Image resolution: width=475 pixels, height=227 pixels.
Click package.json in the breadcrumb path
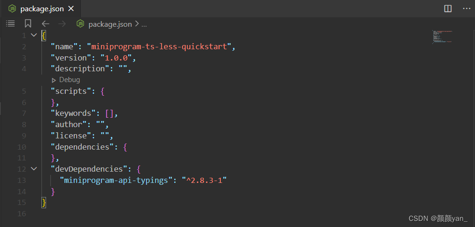(110, 24)
